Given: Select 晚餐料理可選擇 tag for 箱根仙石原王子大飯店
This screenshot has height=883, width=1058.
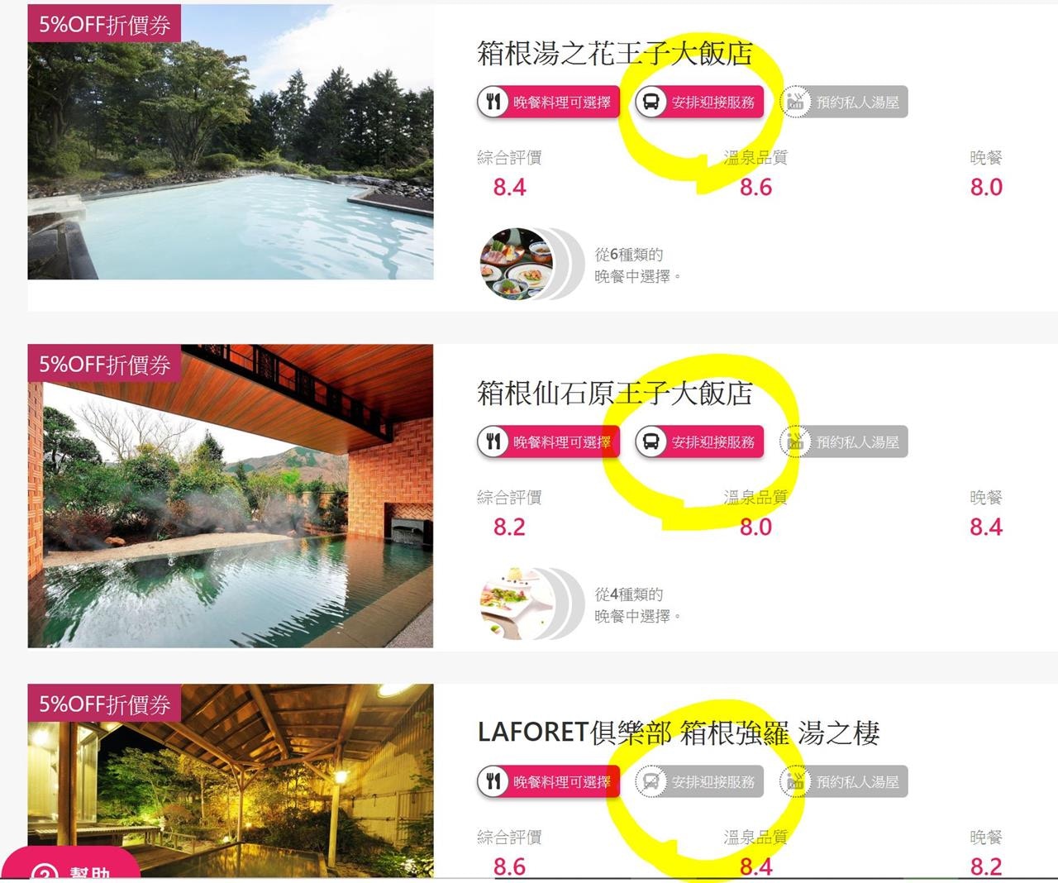Looking at the screenshot, I should click(x=548, y=441).
